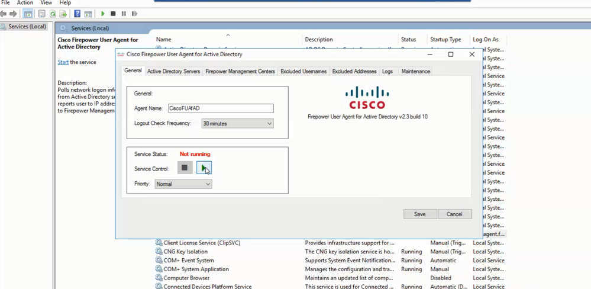Click Pause Service toolbar icon
Screen dimensions: 591x289
click(124, 14)
